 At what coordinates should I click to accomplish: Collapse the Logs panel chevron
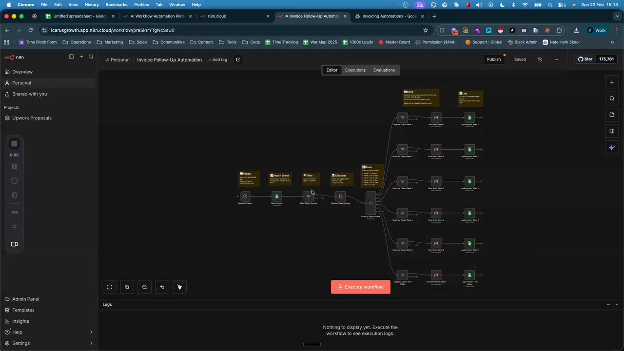coord(617,304)
